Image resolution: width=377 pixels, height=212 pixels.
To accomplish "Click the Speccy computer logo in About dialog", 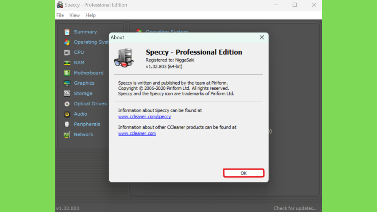I will (x=124, y=58).
